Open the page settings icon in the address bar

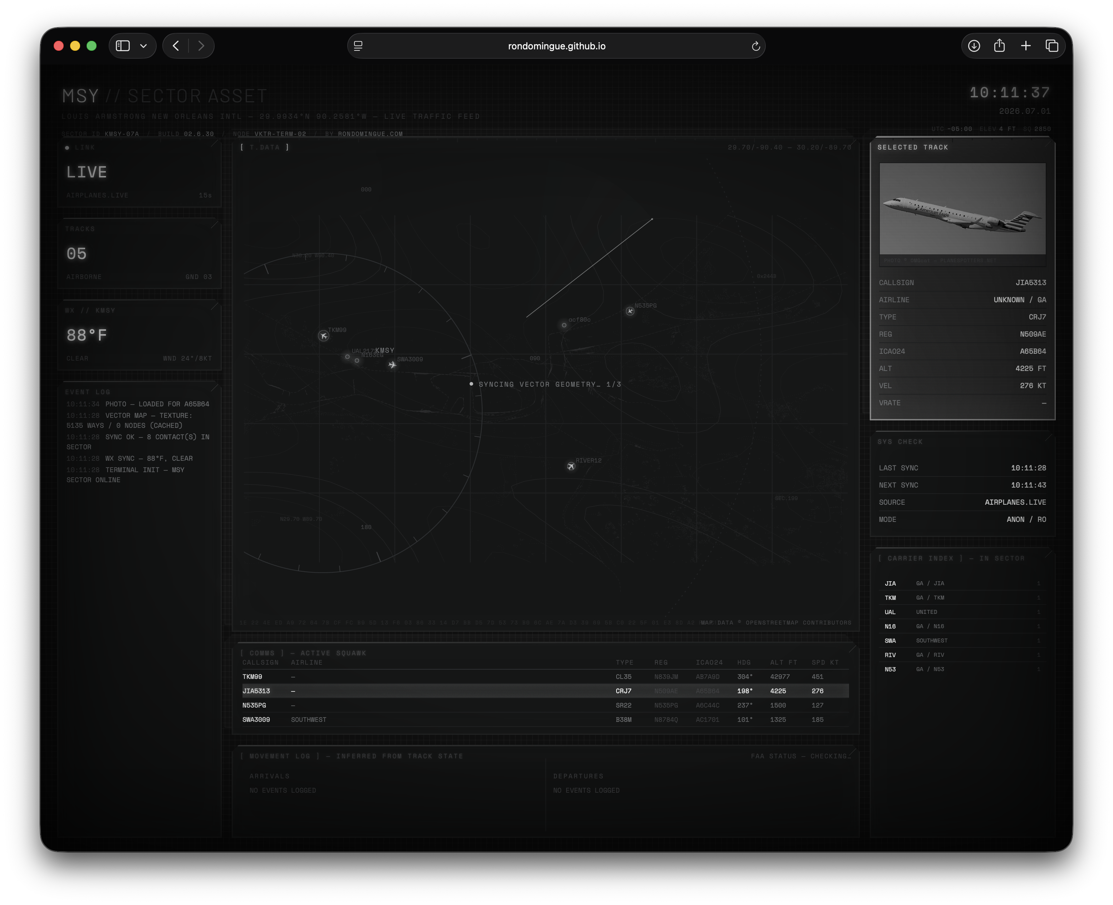pos(358,46)
